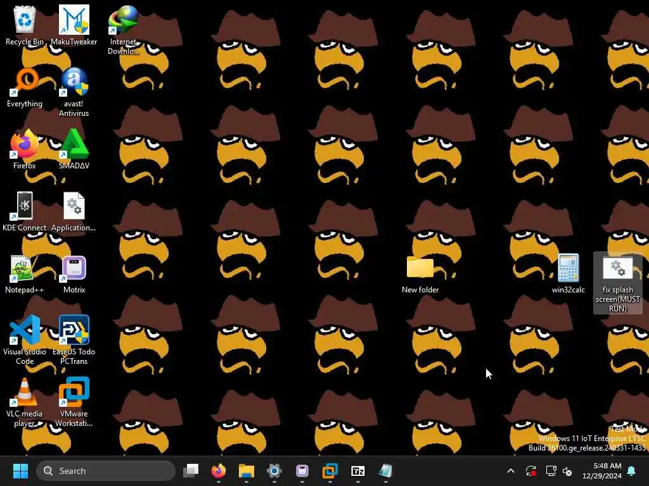Image resolution: width=649 pixels, height=486 pixels.
Task: Select the KDE Connect shortcut
Action: [25, 211]
